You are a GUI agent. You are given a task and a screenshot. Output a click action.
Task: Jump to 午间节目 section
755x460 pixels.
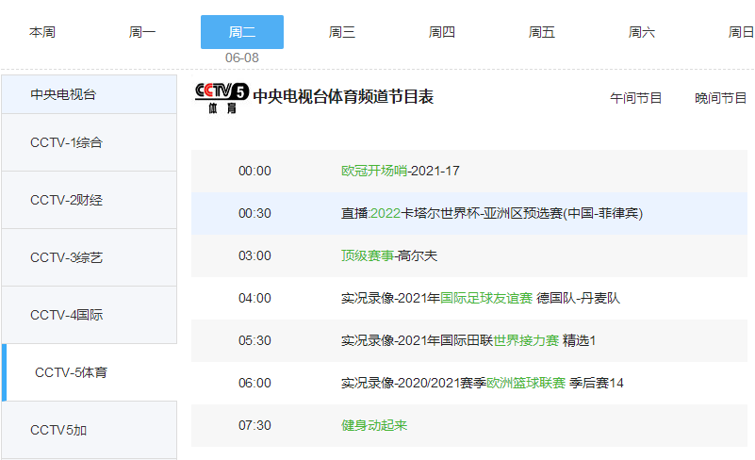(635, 98)
